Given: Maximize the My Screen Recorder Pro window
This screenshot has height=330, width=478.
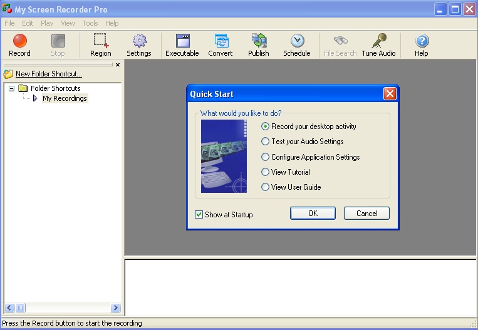Looking at the screenshot, I should [455, 9].
